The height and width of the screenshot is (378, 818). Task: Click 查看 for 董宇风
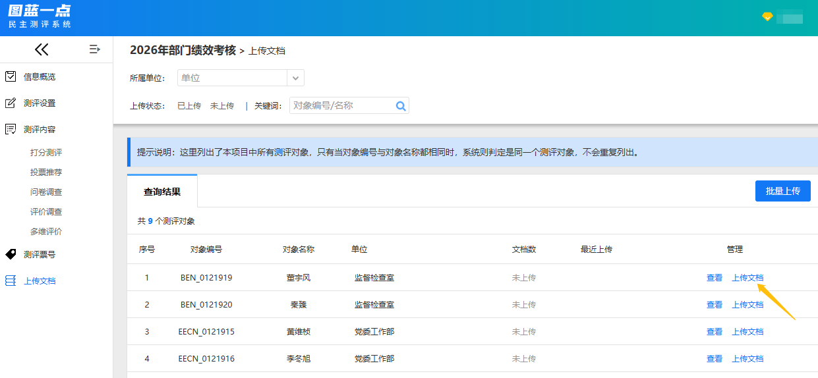[x=715, y=277]
